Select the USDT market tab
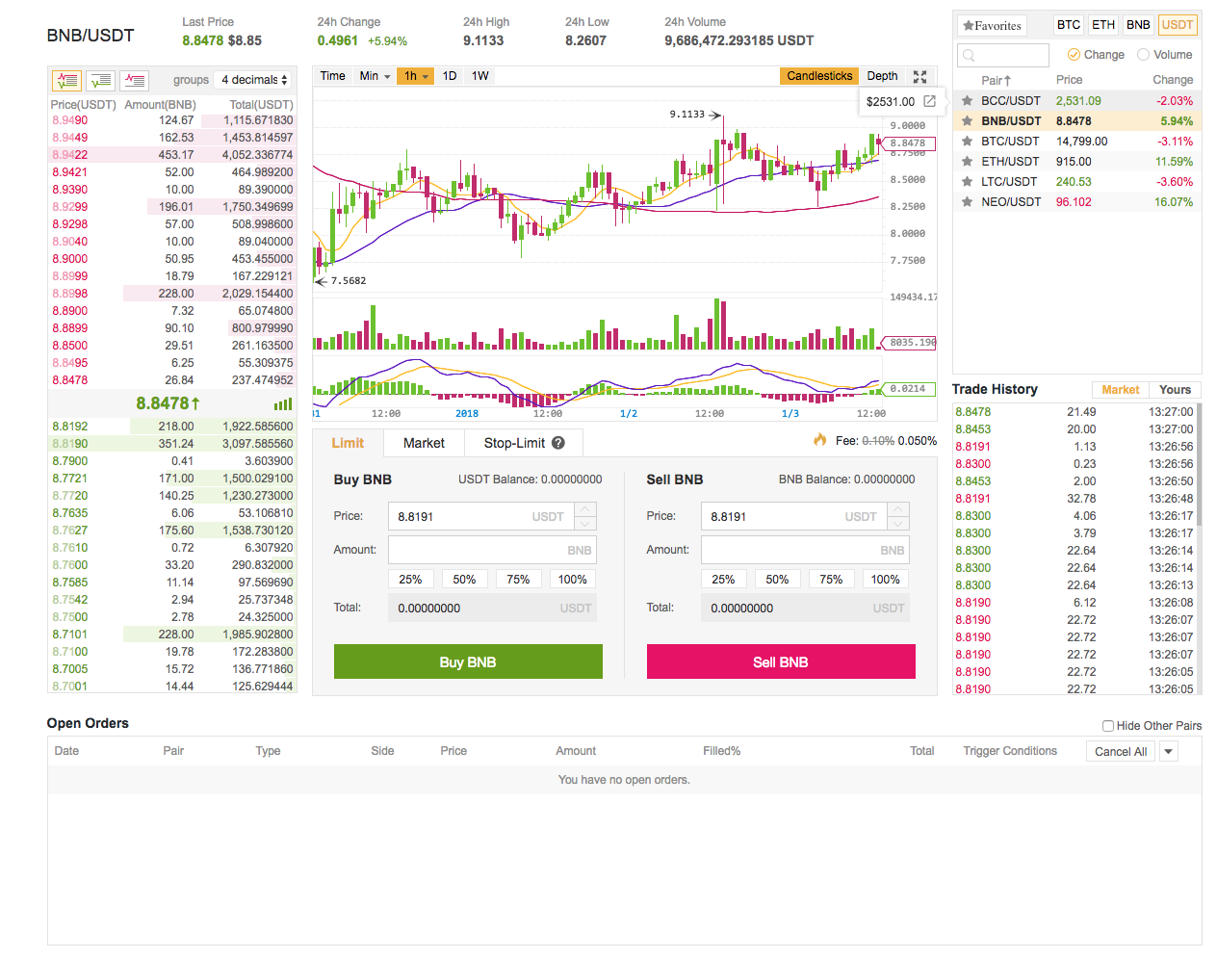The width and height of the screenshot is (1217, 959). coord(1177,25)
